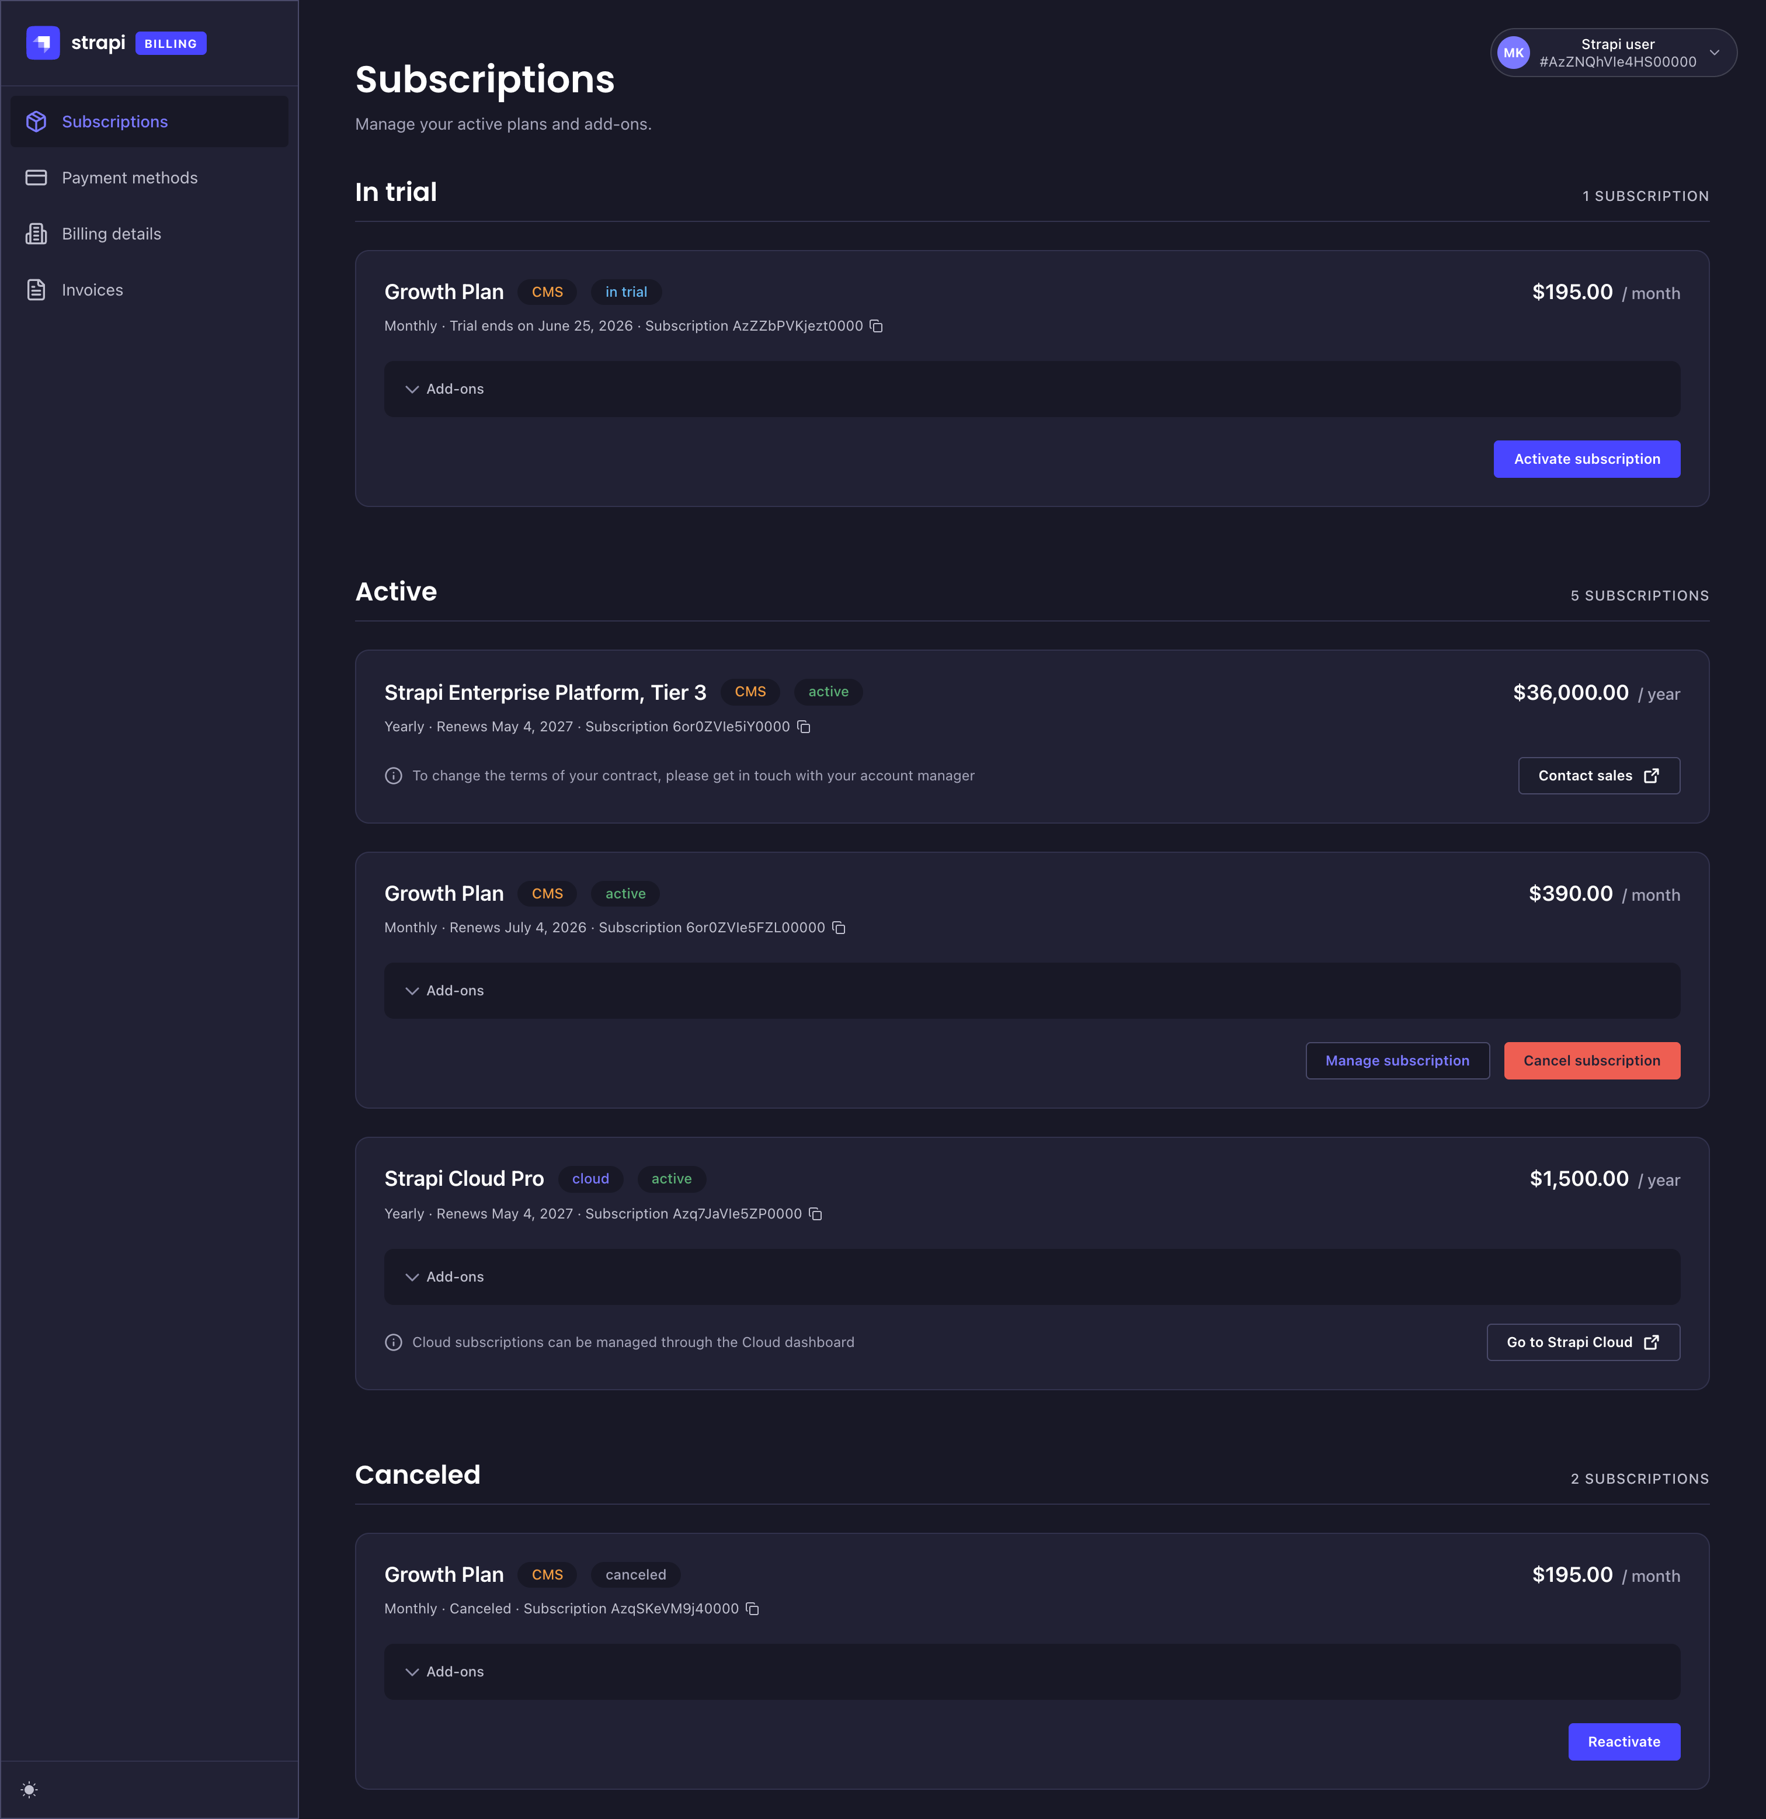The image size is (1766, 1819).
Task: Click the 'Strapi Cloud Pro' title
Action: (464, 1179)
